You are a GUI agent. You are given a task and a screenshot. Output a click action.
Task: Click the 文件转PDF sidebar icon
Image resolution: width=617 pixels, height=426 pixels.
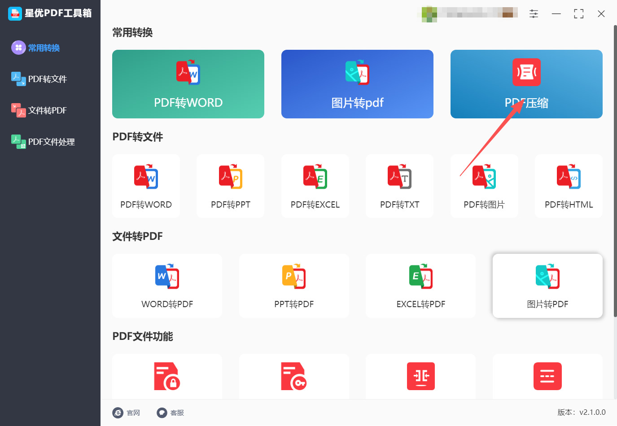18,110
